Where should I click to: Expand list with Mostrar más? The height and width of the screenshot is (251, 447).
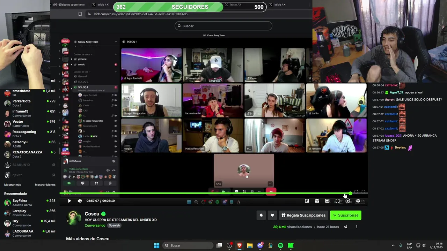(x=13, y=185)
